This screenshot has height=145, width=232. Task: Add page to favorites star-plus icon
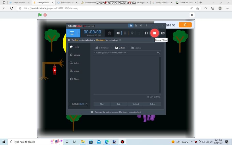coord(197,8)
